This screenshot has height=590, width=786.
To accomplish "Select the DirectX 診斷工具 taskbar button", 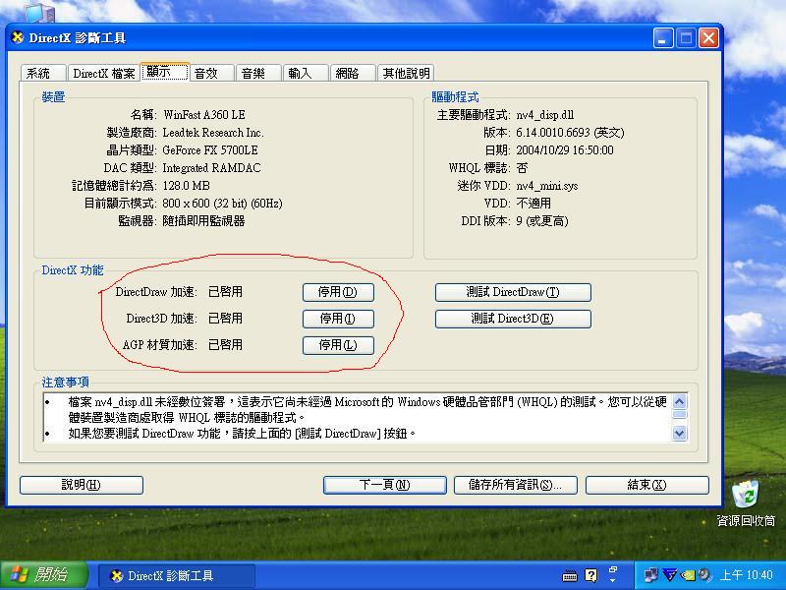I will 177,575.
